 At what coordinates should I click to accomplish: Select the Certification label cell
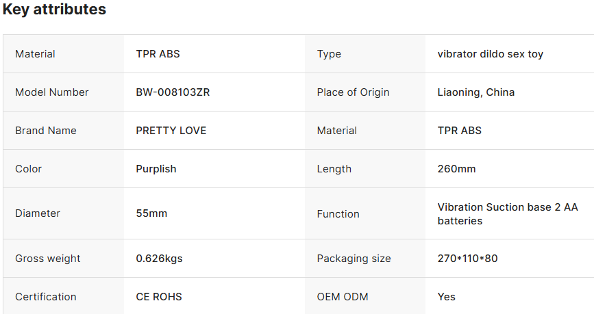[46, 297]
